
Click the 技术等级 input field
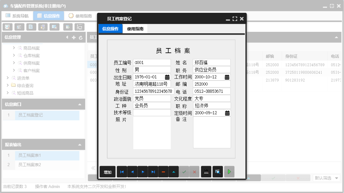[152, 113]
